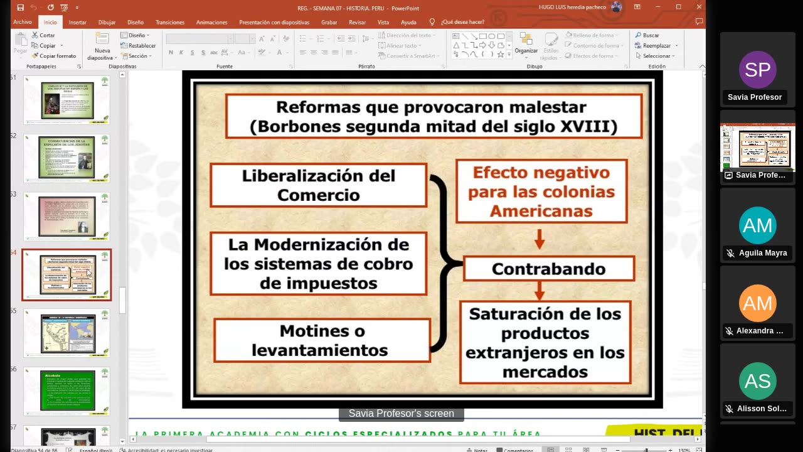Toggle Notas pane in status bar
Screen dimensions: 803x452
pyautogui.click(x=477, y=449)
